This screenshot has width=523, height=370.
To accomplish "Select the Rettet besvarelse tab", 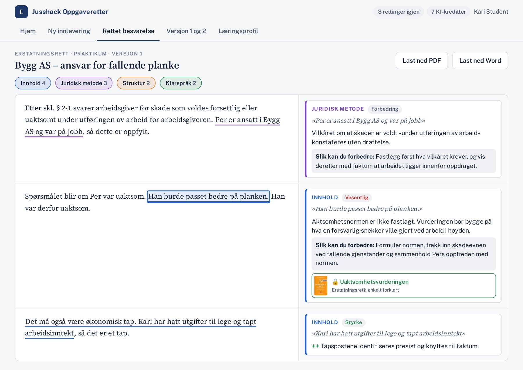I will (128, 31).
